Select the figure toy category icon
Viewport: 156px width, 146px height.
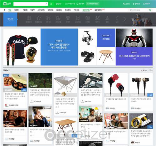click(x=68, y=18)
